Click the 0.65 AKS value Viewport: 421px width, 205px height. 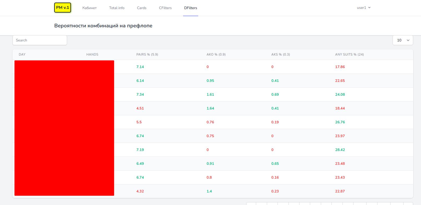(x=275, y=164)
